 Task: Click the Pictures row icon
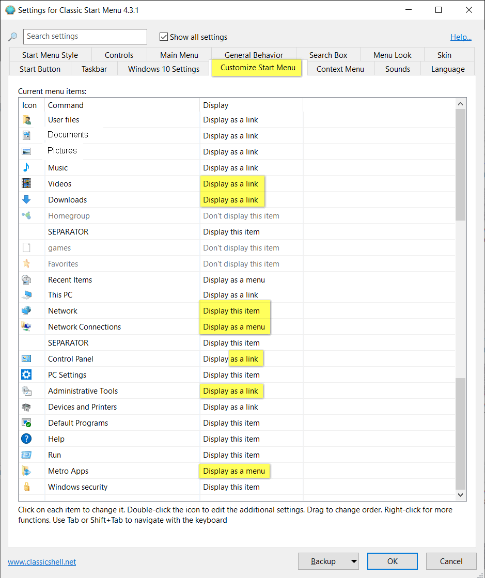coord(26,151)
